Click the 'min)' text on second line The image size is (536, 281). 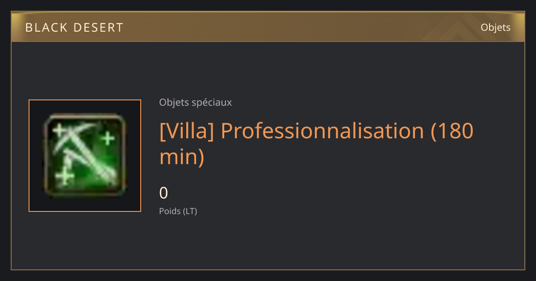point(182,156)
